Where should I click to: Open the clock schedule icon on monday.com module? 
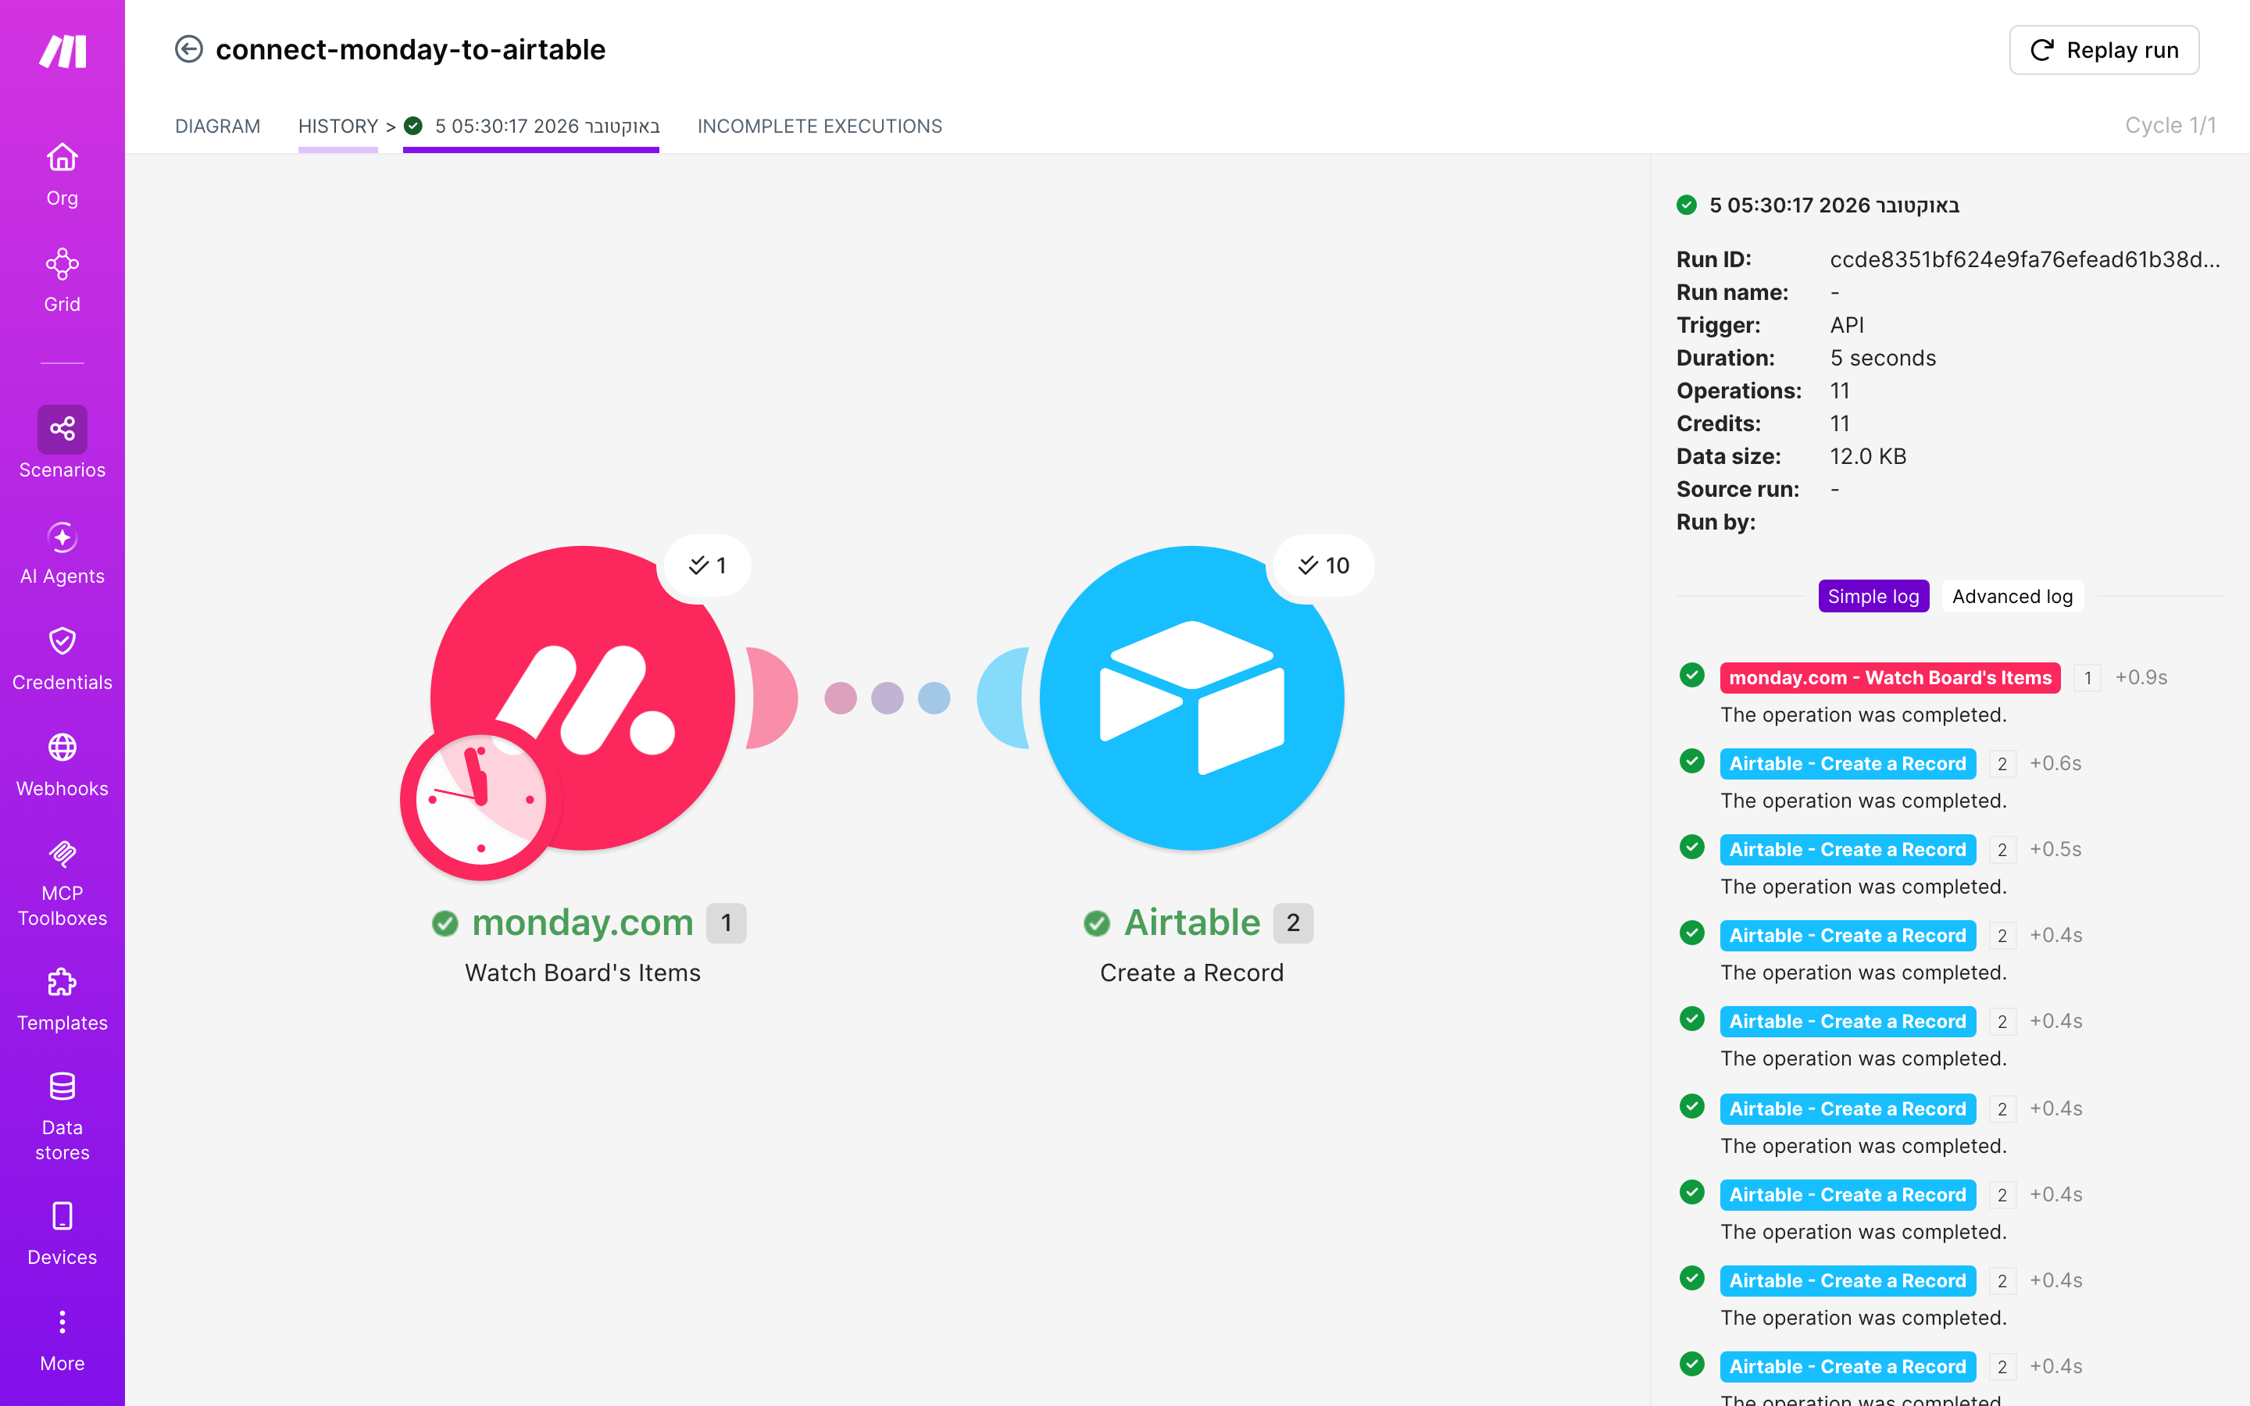[480, 800]
